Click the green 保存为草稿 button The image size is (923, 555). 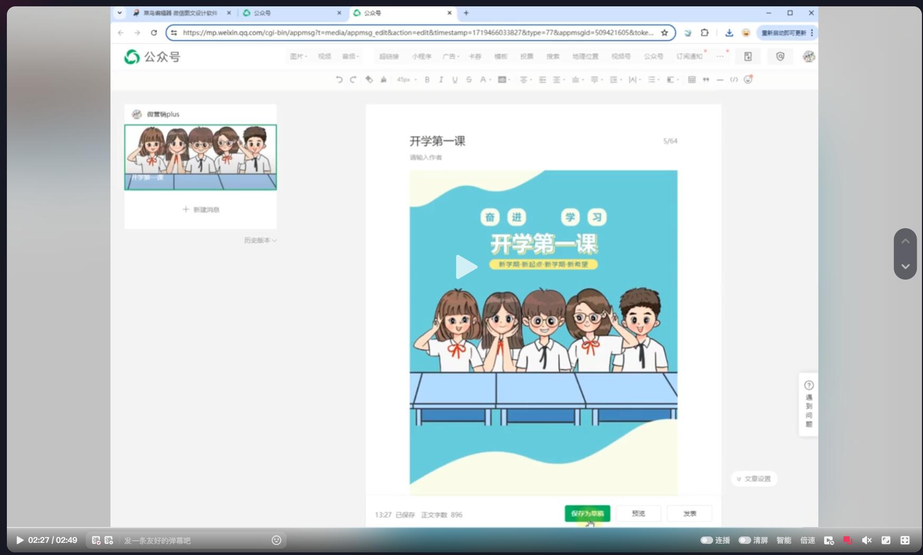pyautogui.click(x=587, y=513)
